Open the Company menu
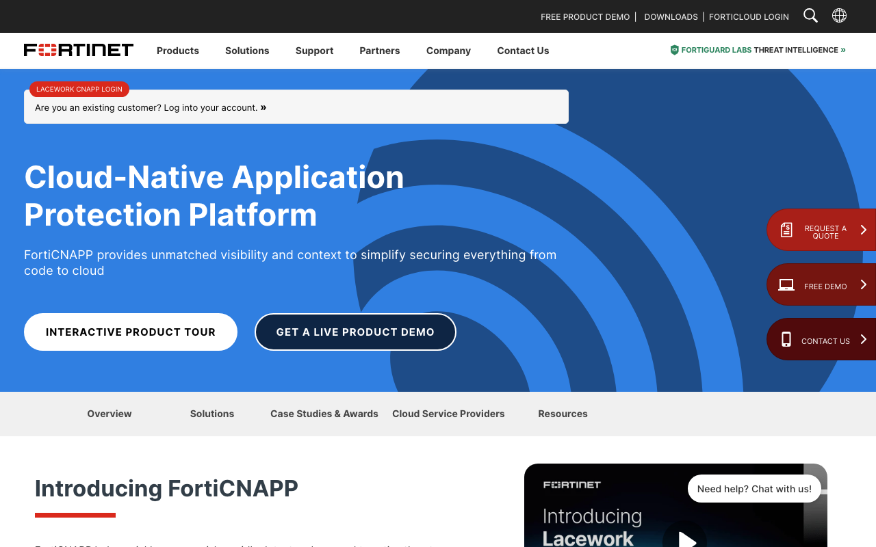The height and width of the screenshot is (547, 876). coord(448,51)
